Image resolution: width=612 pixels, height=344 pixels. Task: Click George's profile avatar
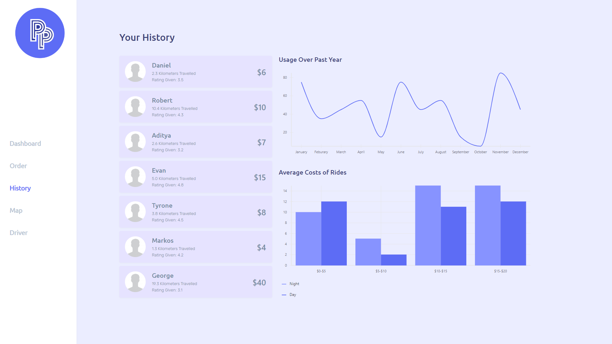pos(135,282)
